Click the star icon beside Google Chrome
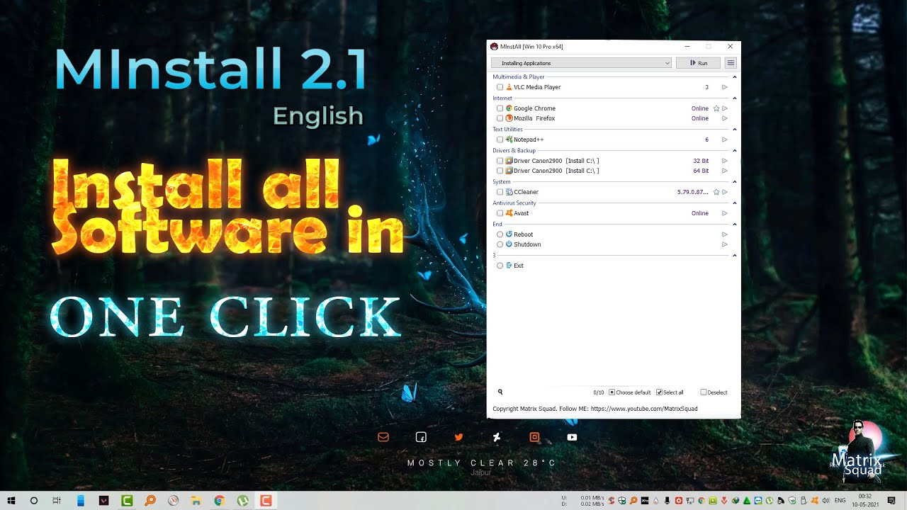The image size is (907, 510). coord(716,108)
